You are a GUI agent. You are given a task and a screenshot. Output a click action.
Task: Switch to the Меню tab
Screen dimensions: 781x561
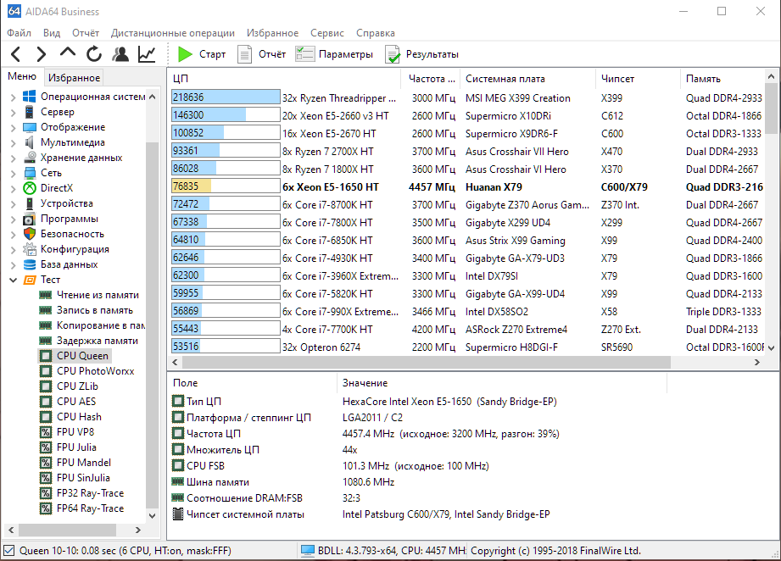click(x=22, y=76)
